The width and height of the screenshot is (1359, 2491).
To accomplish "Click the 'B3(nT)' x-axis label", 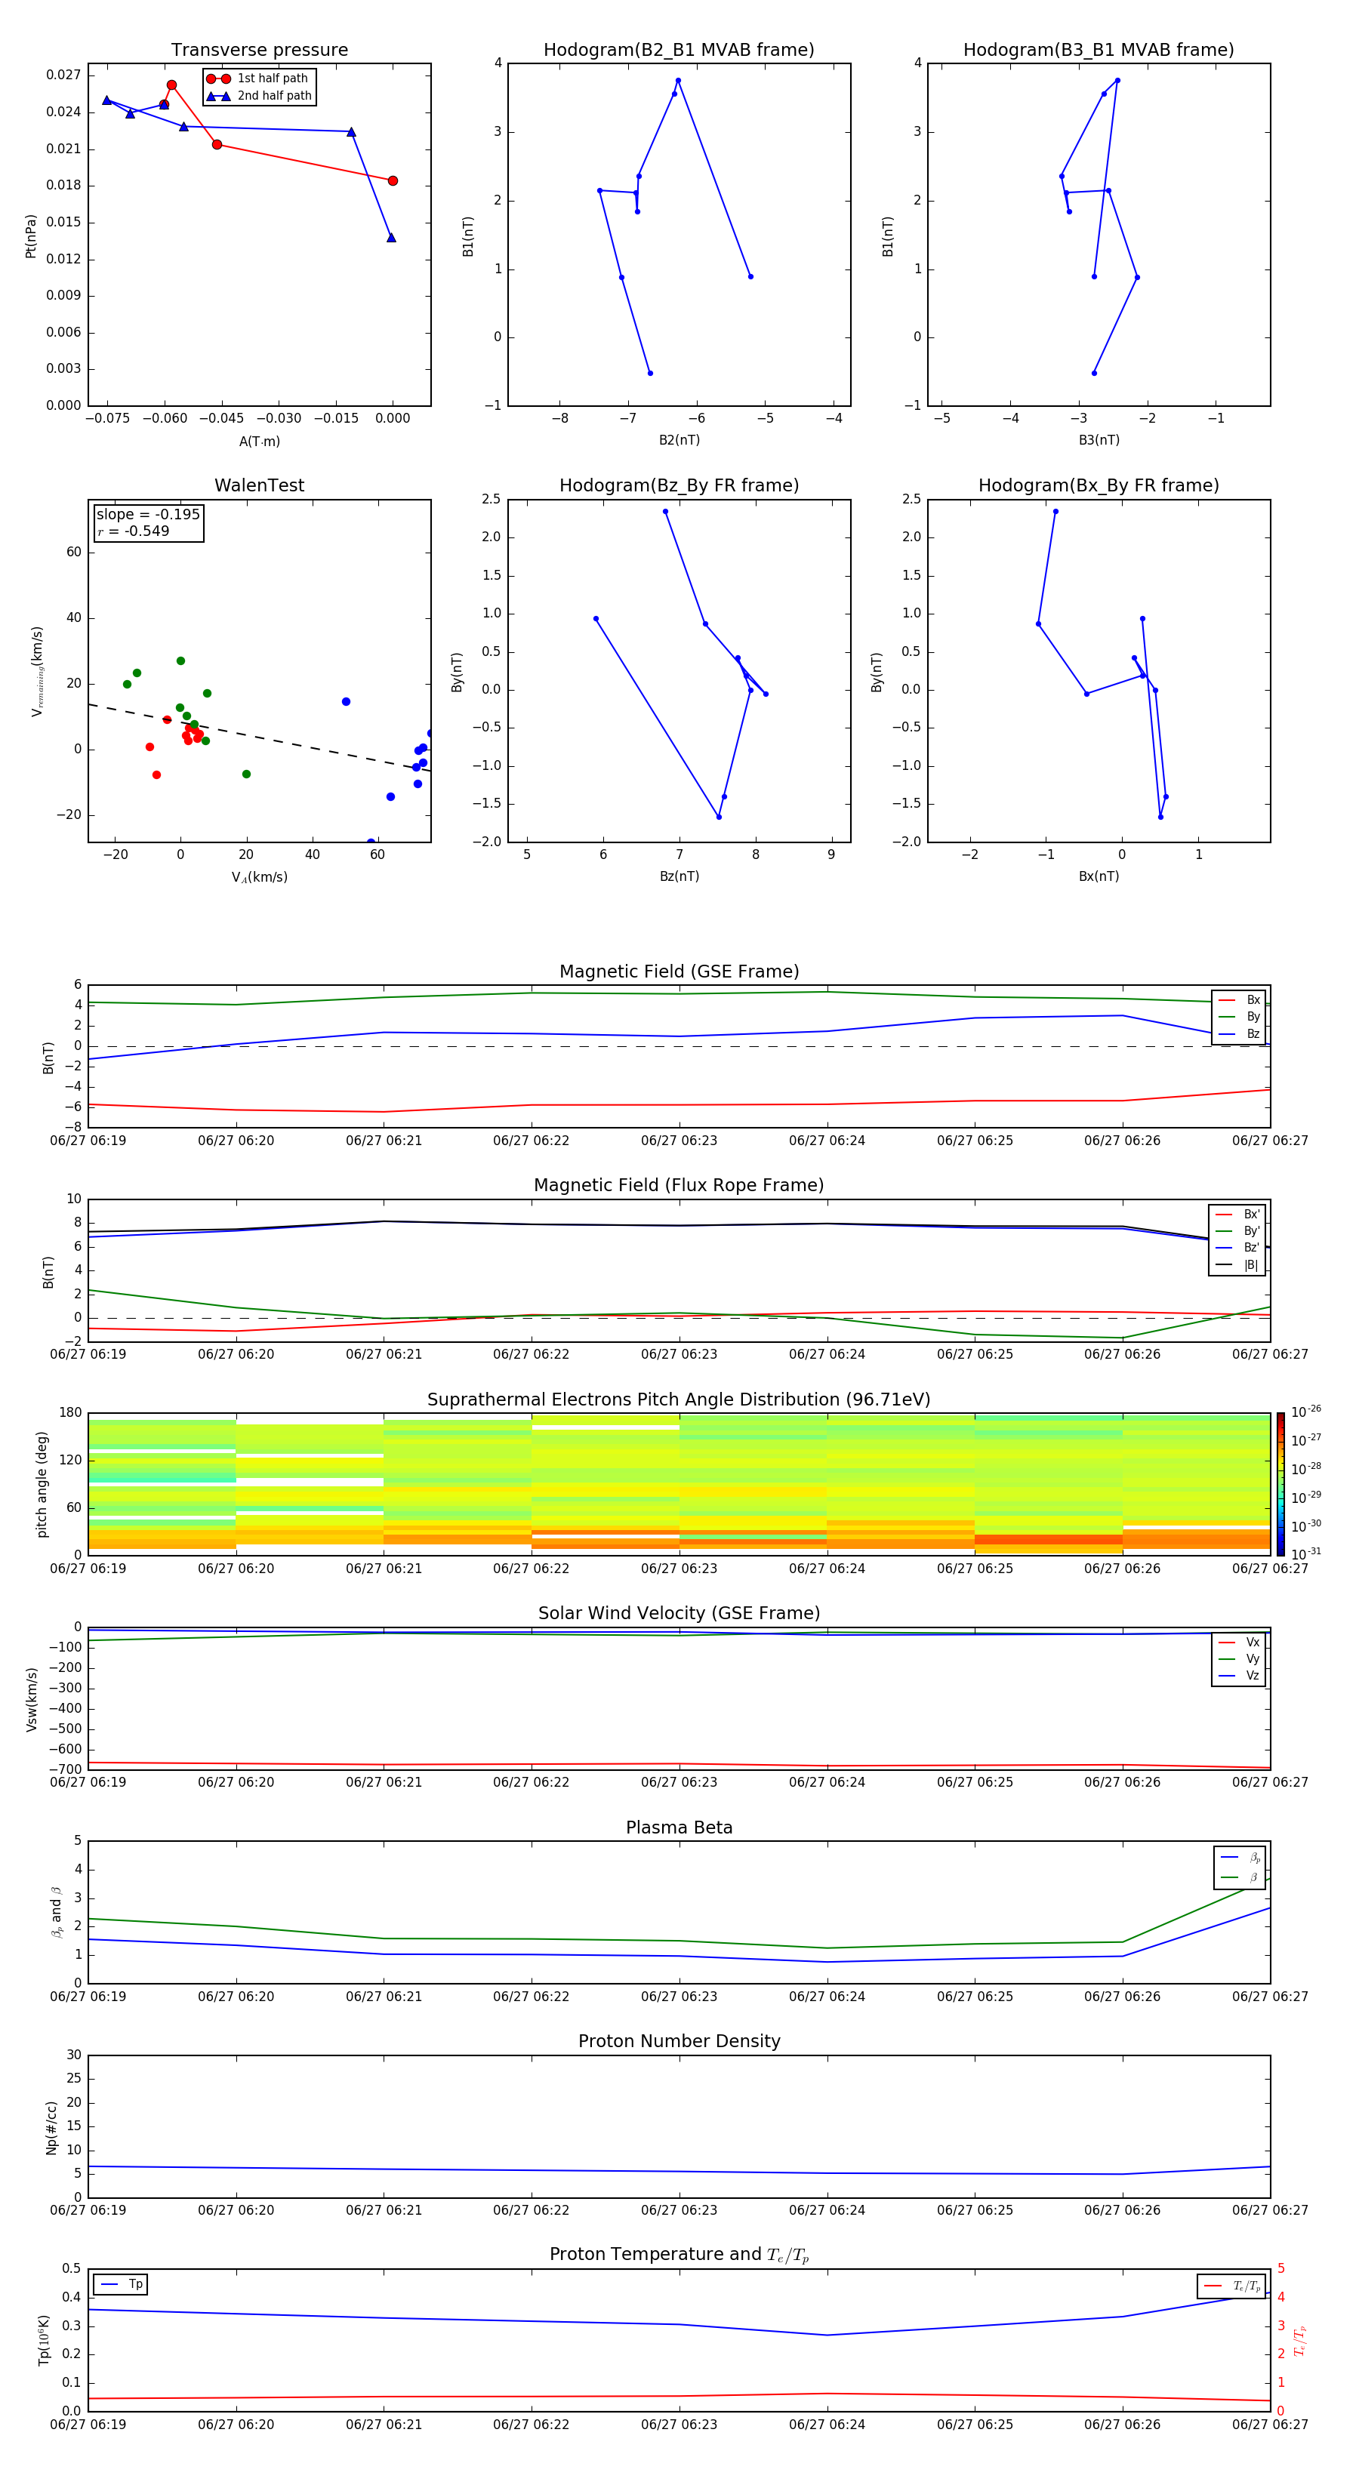I will click(x=1099, y=440).
